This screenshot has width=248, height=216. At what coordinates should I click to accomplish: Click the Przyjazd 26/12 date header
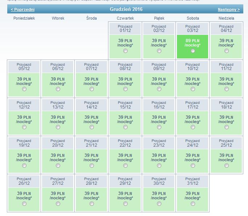(24, 181)
